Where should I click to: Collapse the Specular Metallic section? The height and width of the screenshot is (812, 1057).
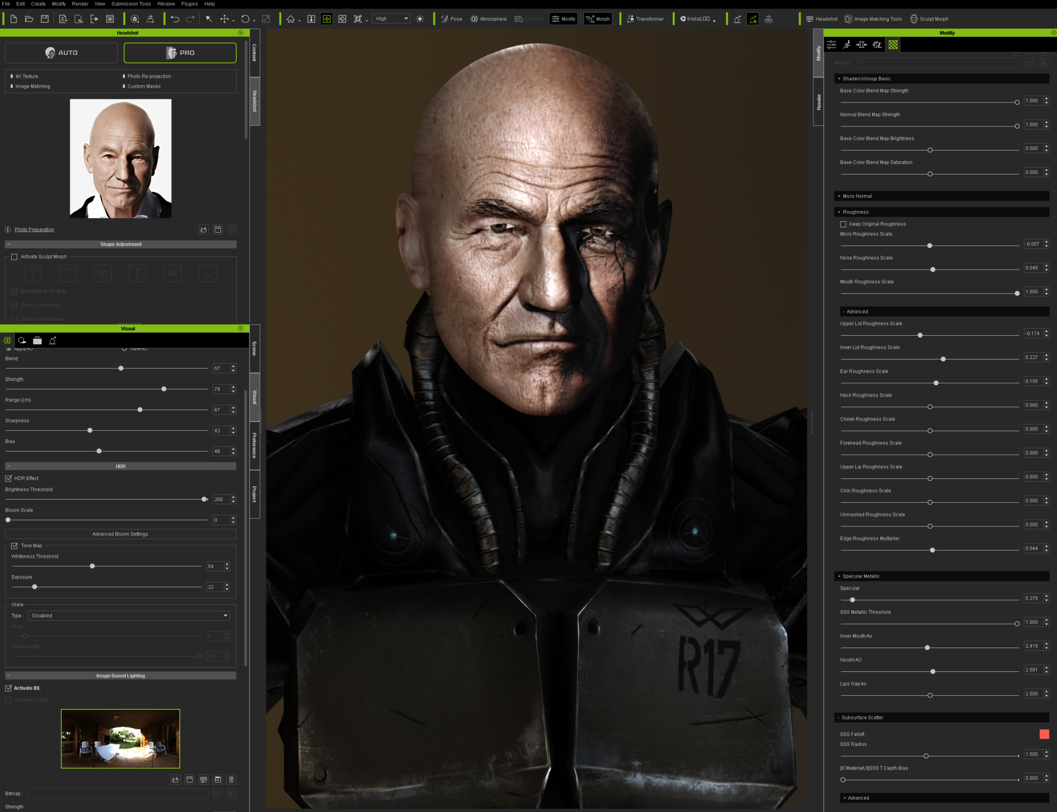point(941,576)
